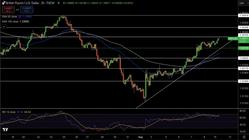Screen dimensions: 249x140
Task: Click the open price O1.34665 in header
Action: tap(69, 3)
